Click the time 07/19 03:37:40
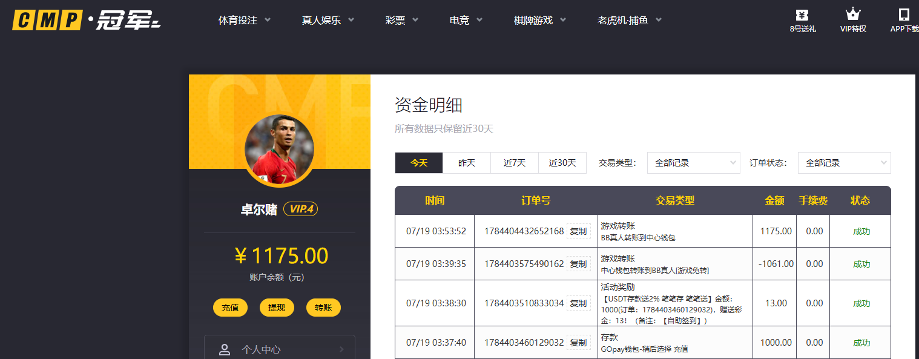919x359 pixels. [436, 343]
